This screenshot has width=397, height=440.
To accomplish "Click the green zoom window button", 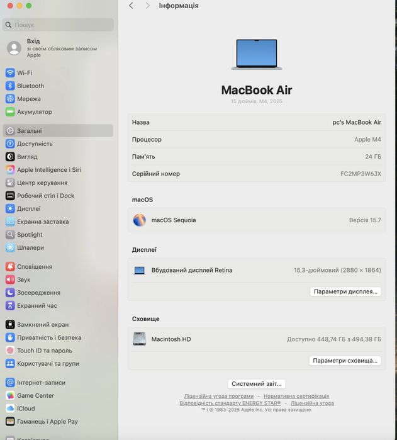I will point(29,6).
